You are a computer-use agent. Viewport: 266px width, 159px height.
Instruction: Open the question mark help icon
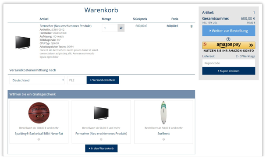tap(228, 39)
